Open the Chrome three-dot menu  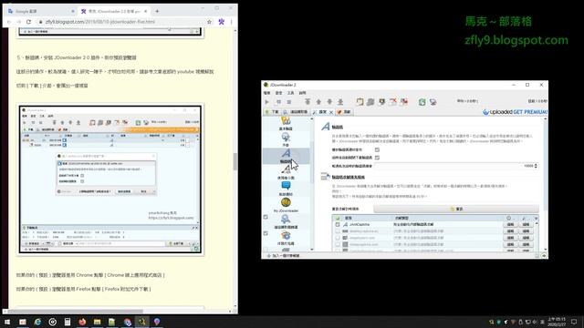(231, 22)
